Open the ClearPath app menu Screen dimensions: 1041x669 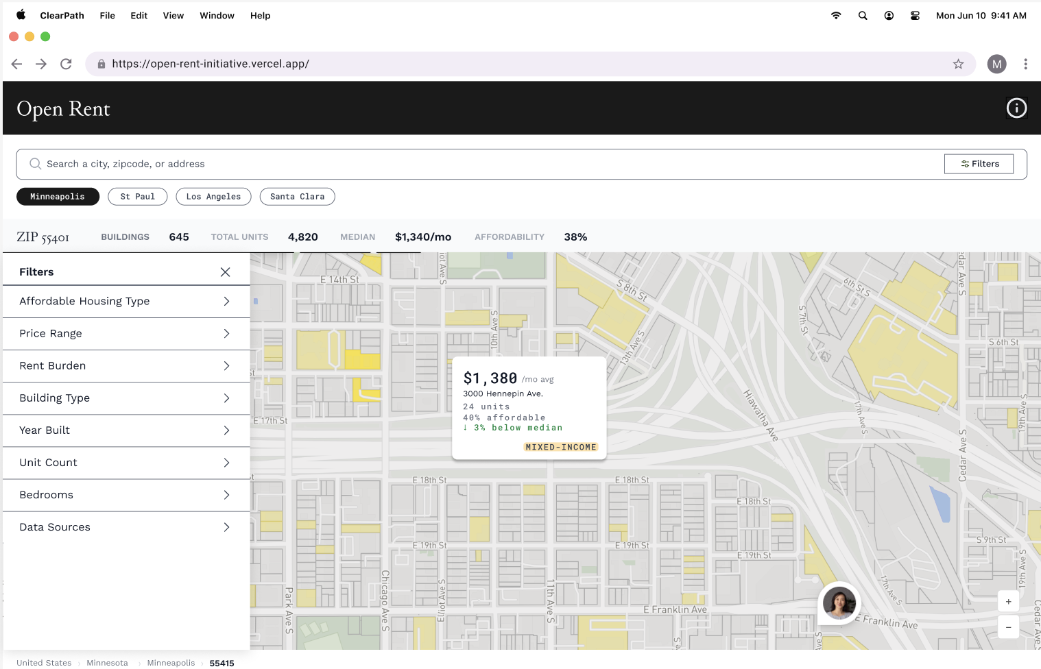[x=62, y=15]
